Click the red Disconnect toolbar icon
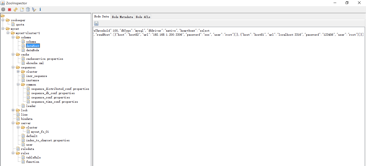 (x=9, y=9)
